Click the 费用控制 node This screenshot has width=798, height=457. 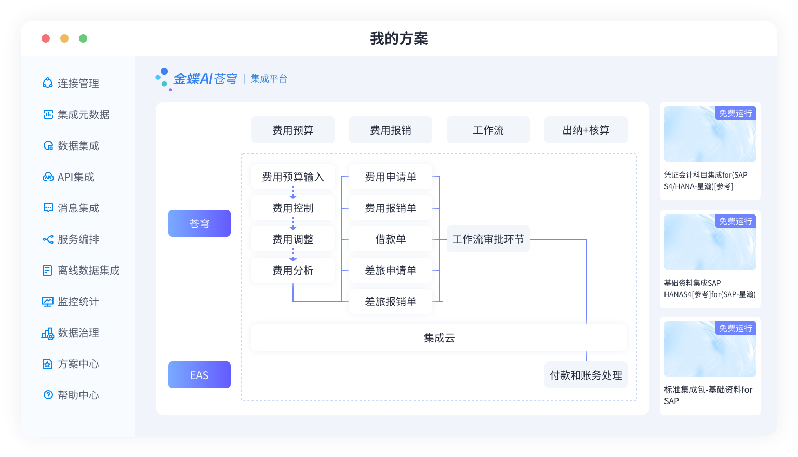coord(293,208)
